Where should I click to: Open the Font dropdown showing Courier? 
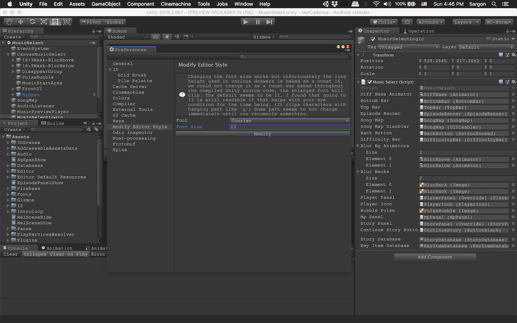point(290,121)
